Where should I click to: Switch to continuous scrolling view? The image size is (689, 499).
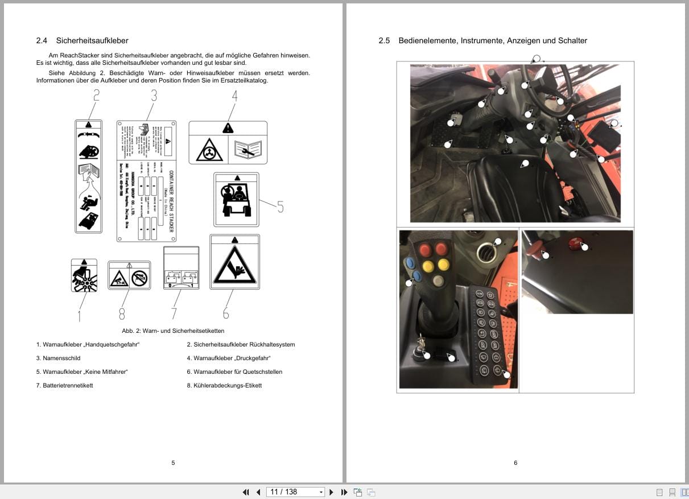click(x=672, y=492)
